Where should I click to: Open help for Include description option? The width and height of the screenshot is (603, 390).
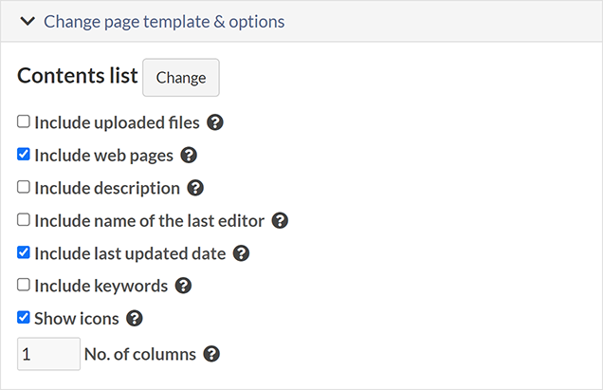[x=195, y=188]
